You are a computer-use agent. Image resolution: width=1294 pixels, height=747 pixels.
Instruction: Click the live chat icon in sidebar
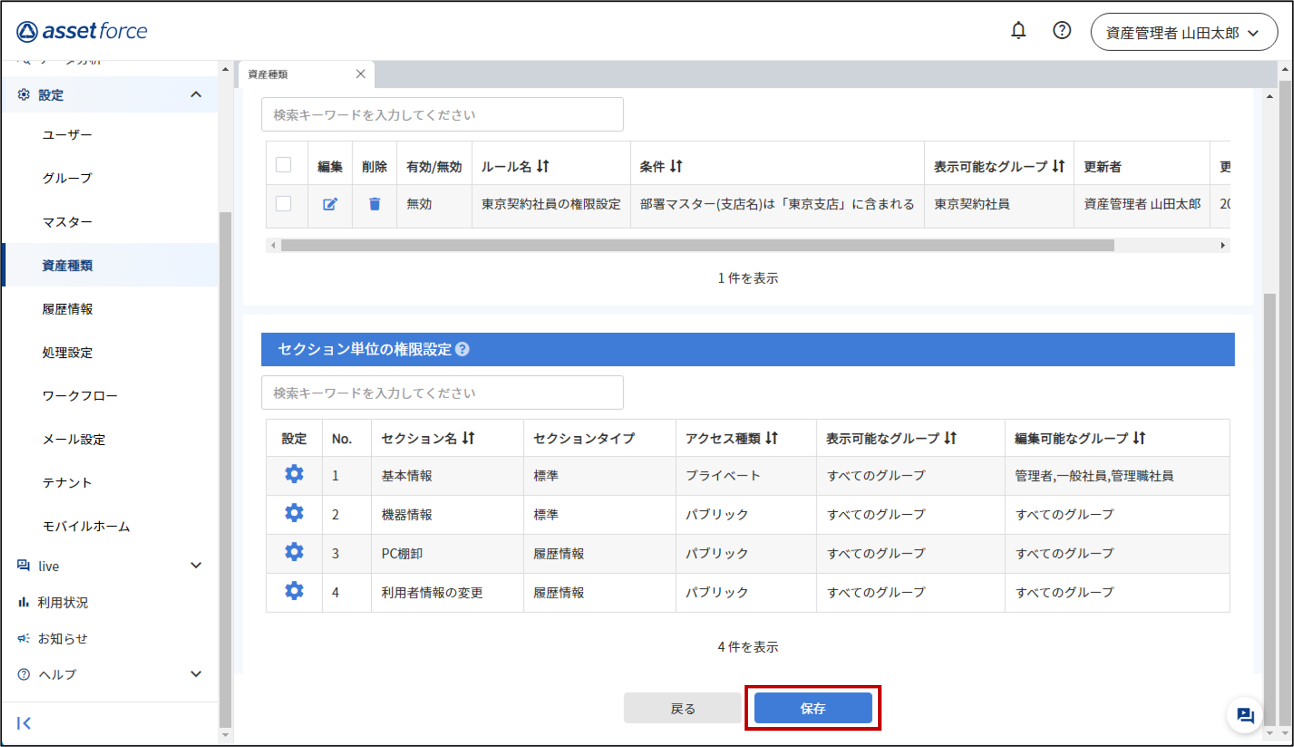[x=23, y=565]
